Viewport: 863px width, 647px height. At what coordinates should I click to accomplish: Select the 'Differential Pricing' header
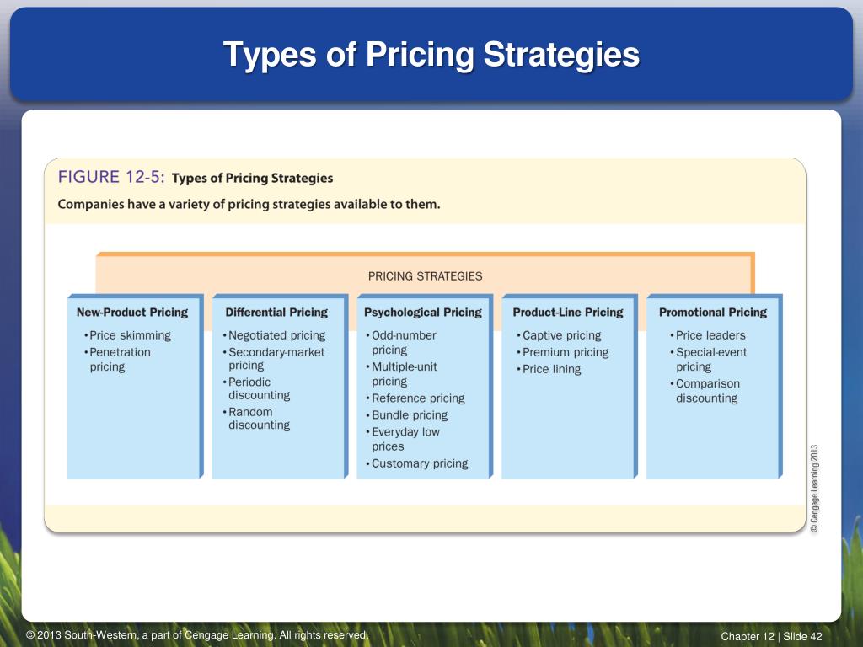pyautogui.click(x=276, y=312)
